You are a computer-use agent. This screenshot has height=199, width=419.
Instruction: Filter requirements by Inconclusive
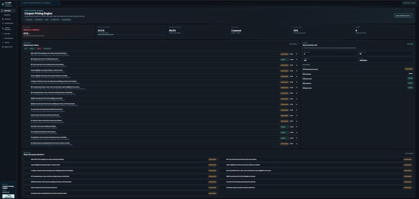pyautogui.click(x=47, y=49)
